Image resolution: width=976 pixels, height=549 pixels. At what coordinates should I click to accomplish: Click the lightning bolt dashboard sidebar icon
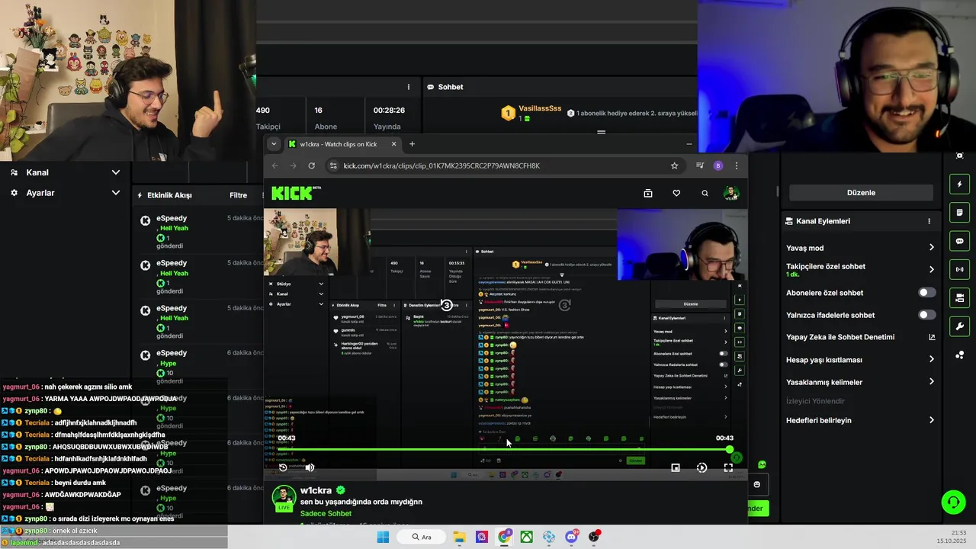960,184
